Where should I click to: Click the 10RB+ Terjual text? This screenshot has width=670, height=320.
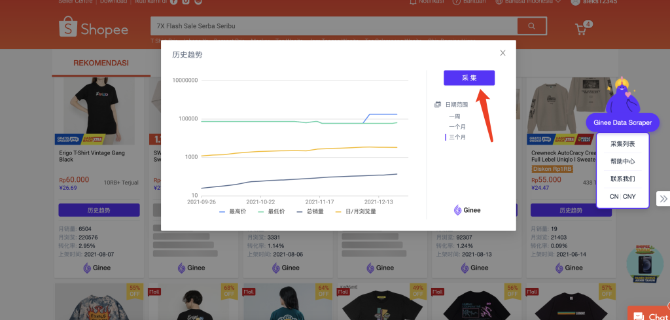(121, 183)
